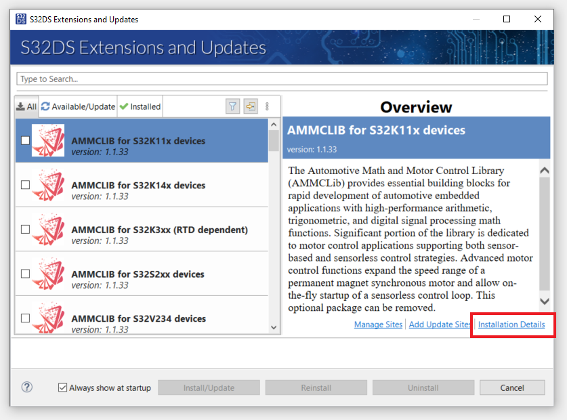Click package list scroll up arrow
The height and width of the screenshot is (420, 567).
point(274,125)
